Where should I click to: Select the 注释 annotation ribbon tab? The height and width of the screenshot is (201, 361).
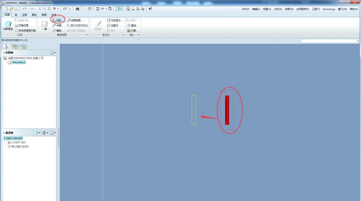pyautogui.click(x=25, y=15)
